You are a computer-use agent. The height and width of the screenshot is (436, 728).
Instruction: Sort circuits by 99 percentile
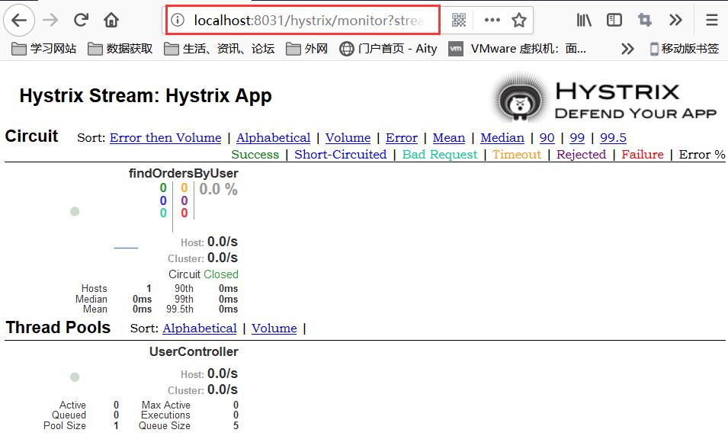pyautogui.click(x=577, y=138)
